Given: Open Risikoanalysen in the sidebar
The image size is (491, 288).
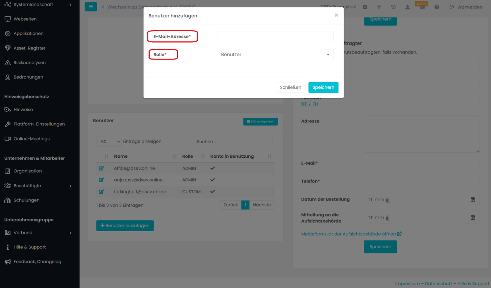Looking at the screenshot, I should click(x=29, y=63).
